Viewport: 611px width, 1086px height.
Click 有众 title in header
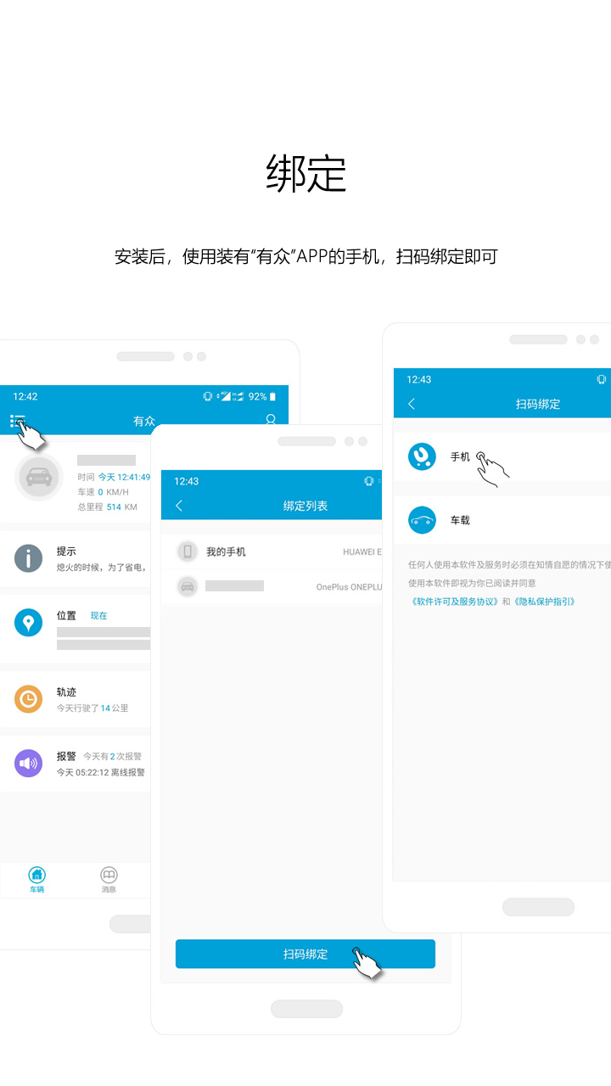pos(144,421)
